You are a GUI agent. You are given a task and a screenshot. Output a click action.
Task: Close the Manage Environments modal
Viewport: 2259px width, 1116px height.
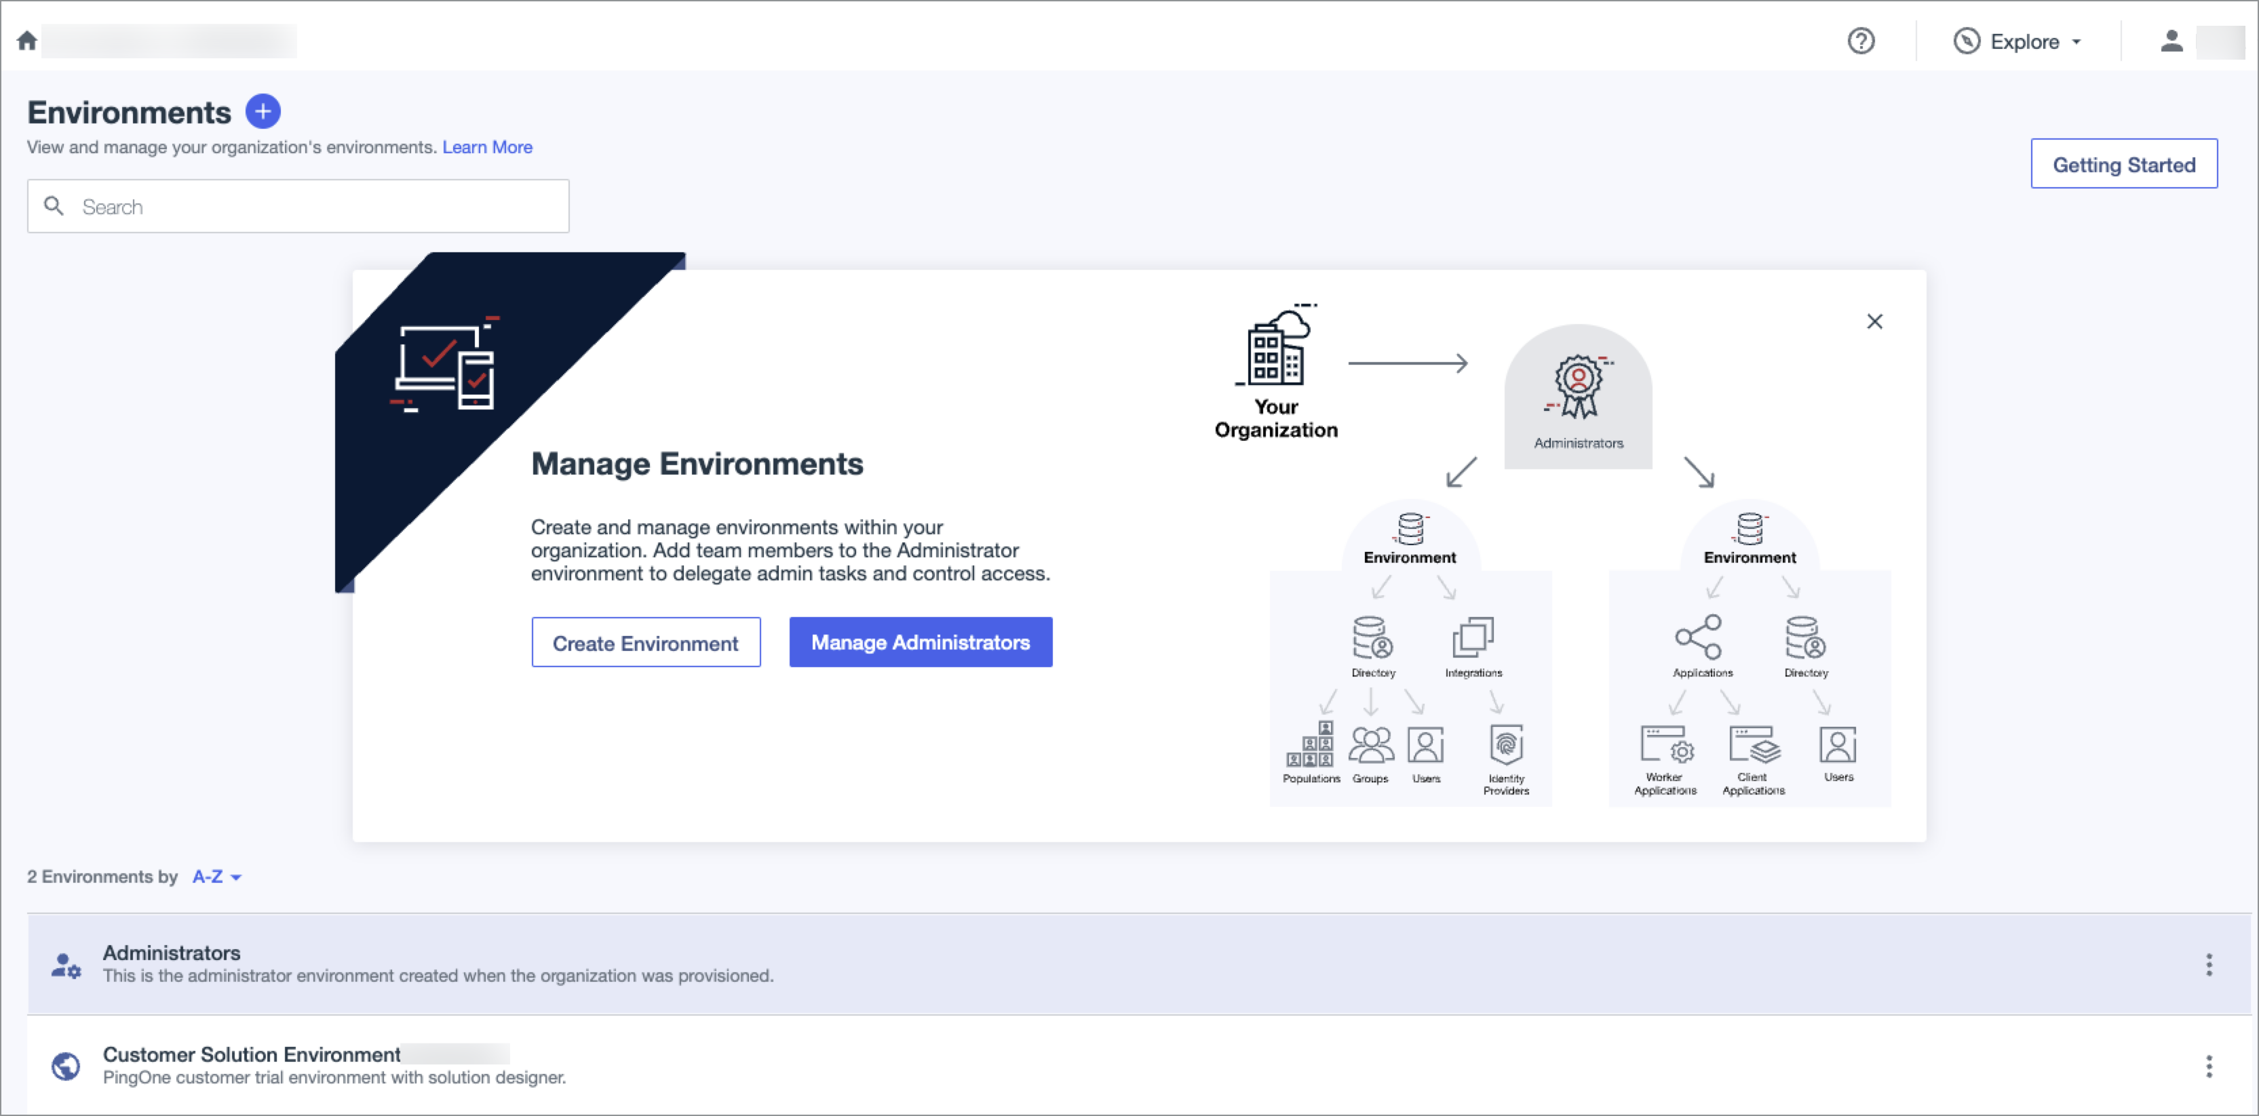1874,321
